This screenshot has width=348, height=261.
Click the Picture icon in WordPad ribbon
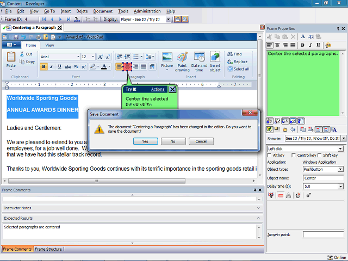tap(167, 57)
